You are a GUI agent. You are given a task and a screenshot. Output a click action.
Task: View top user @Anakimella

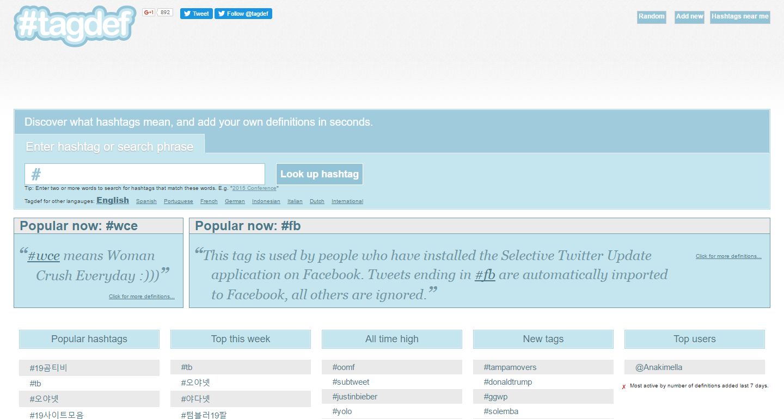(658, 367)
